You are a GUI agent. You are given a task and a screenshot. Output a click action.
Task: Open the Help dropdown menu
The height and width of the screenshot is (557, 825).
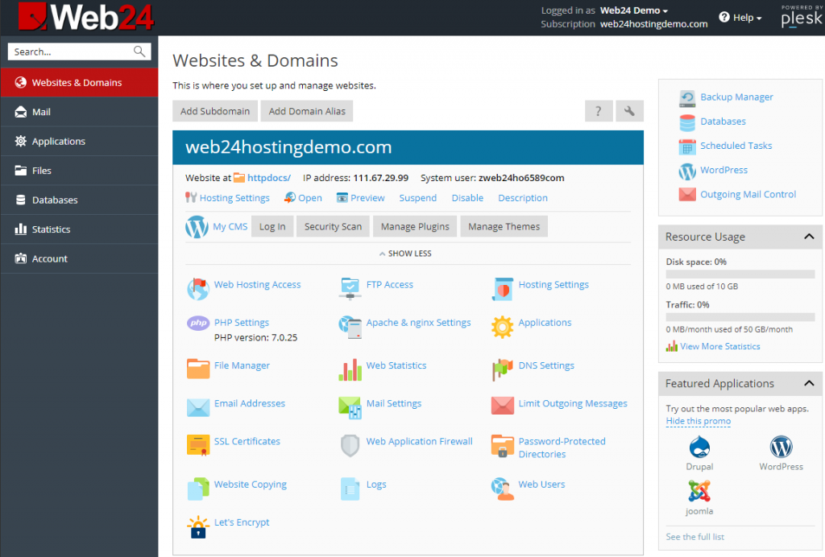click(x=740, y=18)
